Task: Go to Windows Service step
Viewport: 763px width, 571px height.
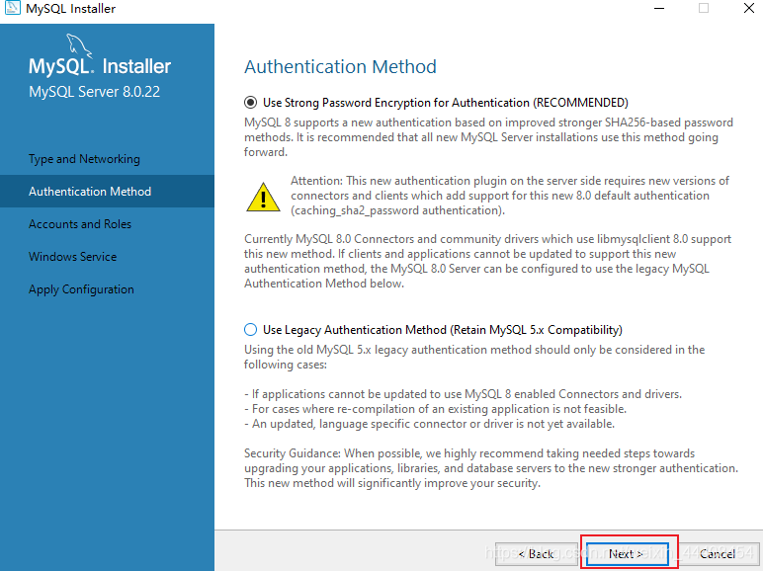Action: (x=72, y=256)
